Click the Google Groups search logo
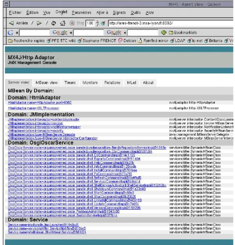The image size is (235, 245). click(x=60, y=33)
